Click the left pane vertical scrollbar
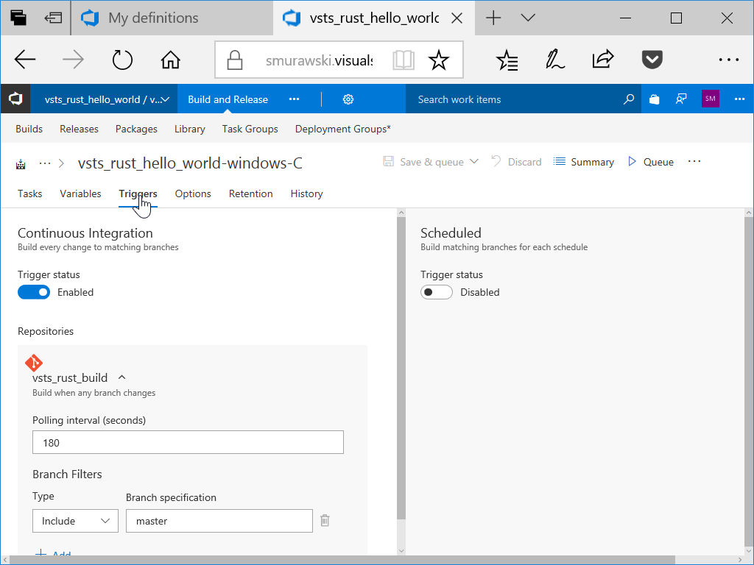 (401, 368)
